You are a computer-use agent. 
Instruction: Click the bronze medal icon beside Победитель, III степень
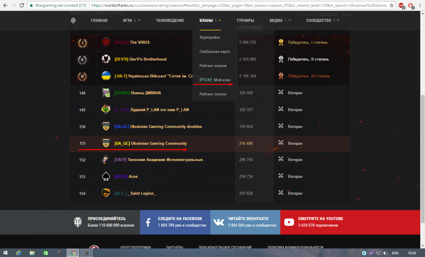click(x=281, y=76)
